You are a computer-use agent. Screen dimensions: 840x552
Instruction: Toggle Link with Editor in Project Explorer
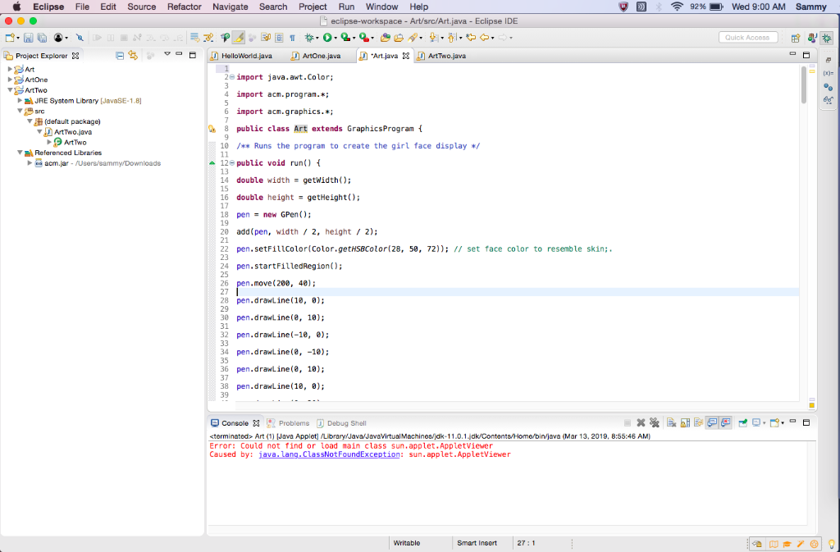tap(133, 56)
